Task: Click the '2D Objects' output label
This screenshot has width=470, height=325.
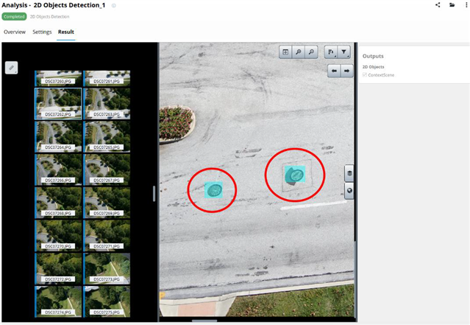Action: coord(373,67)
